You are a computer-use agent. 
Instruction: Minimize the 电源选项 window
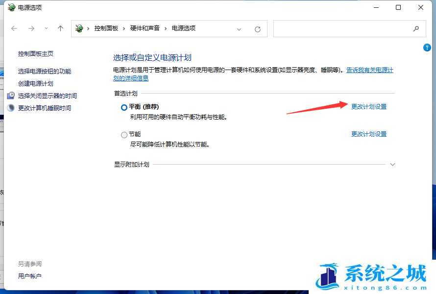coord(376,7)
